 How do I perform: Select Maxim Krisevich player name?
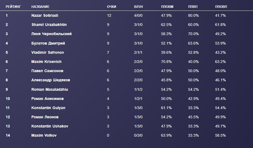pos(46,62)
